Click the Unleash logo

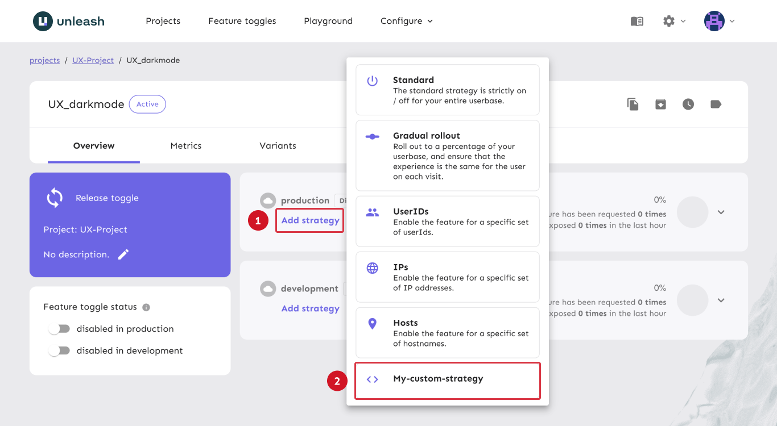(x=69, y=22)
